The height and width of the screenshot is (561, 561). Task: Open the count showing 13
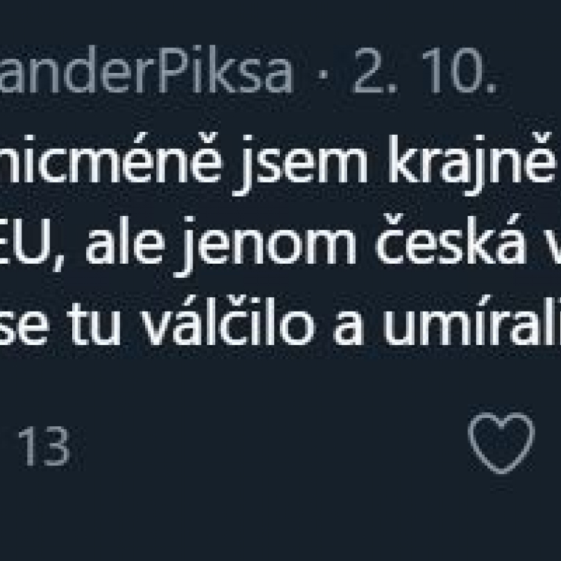[x=44, y=446]
